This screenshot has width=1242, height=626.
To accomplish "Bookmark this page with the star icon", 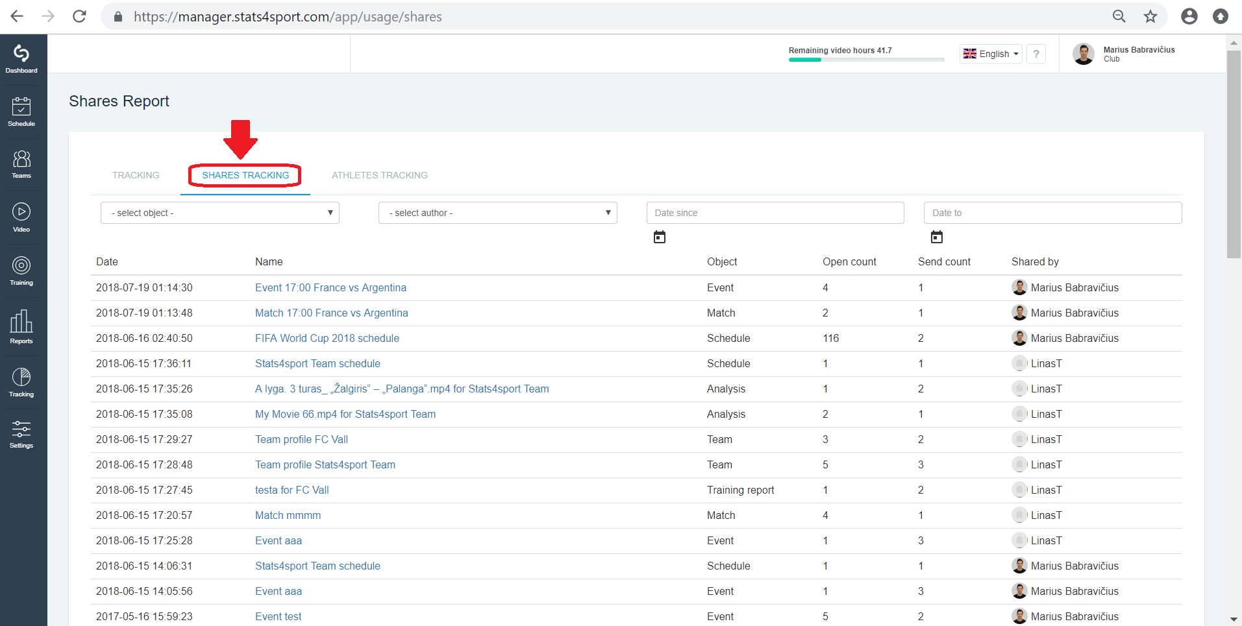I will click(1150, 16).
